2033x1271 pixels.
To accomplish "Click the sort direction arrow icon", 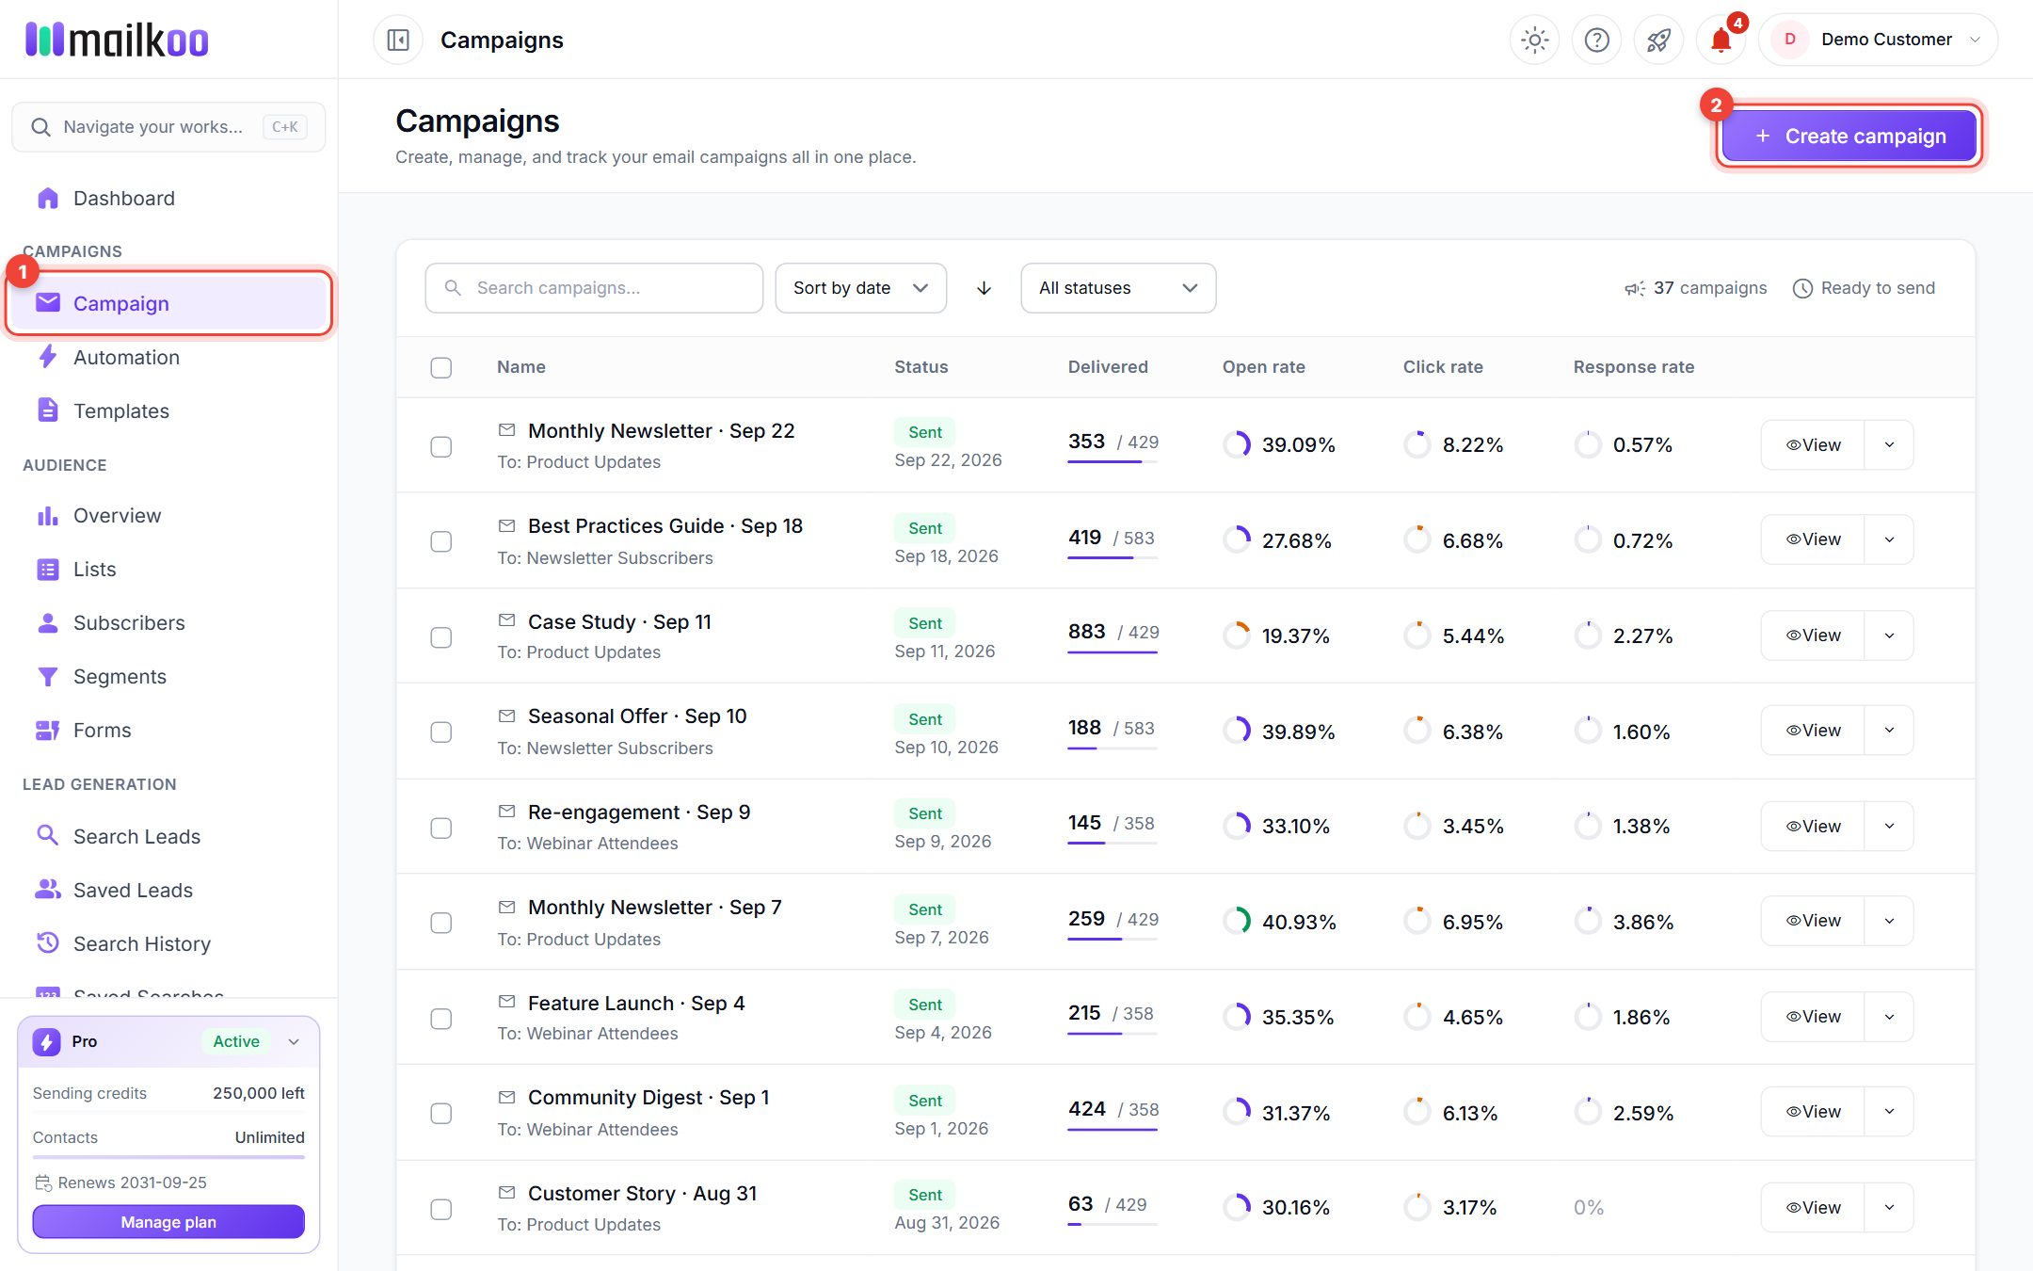I will coord(984,288).
